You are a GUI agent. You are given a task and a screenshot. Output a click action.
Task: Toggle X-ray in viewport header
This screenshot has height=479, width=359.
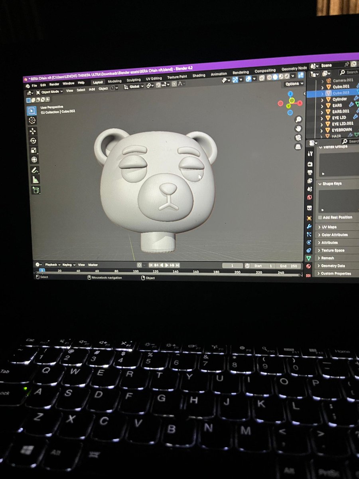click(x=262, y=78)
